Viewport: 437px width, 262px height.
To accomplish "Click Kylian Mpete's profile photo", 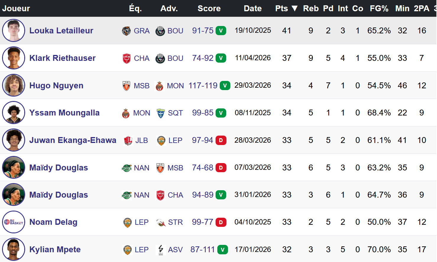I will tap(14, 249).
